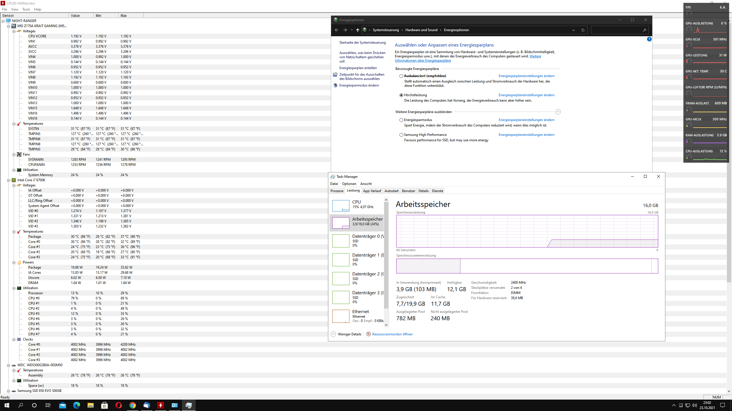Image resolution: width=732 pixels, height=411 pixels.
Task: Collapse the Intel Core i7 6700K tree node
Action: pos(9,180)
